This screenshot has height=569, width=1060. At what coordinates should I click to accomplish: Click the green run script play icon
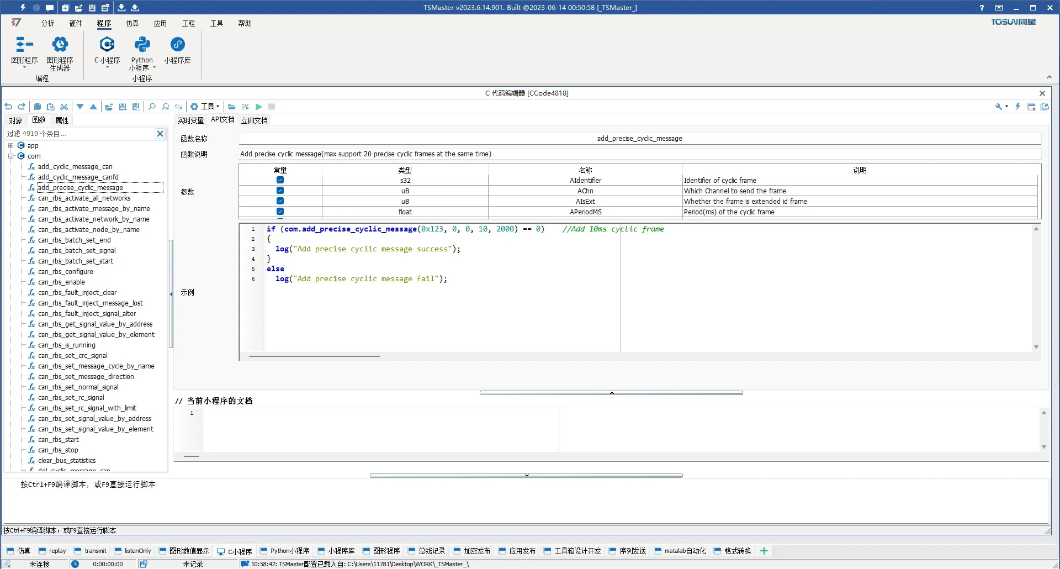coord(259,107)
